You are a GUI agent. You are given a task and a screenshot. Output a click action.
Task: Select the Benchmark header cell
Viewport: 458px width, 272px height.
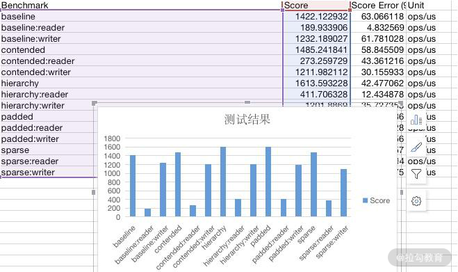(141, 6)
